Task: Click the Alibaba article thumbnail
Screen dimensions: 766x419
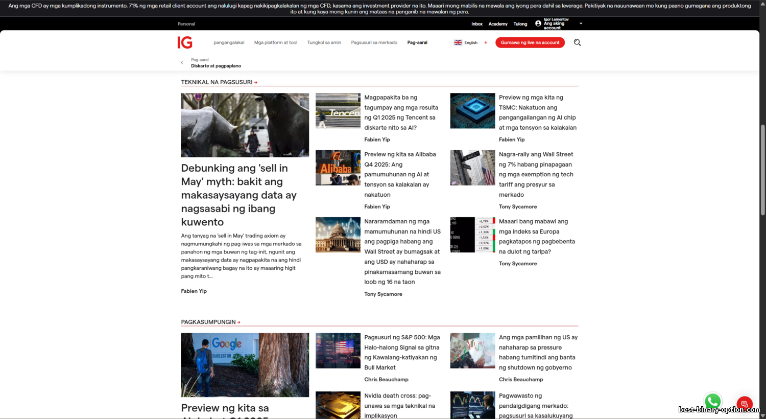Action: 338,168
